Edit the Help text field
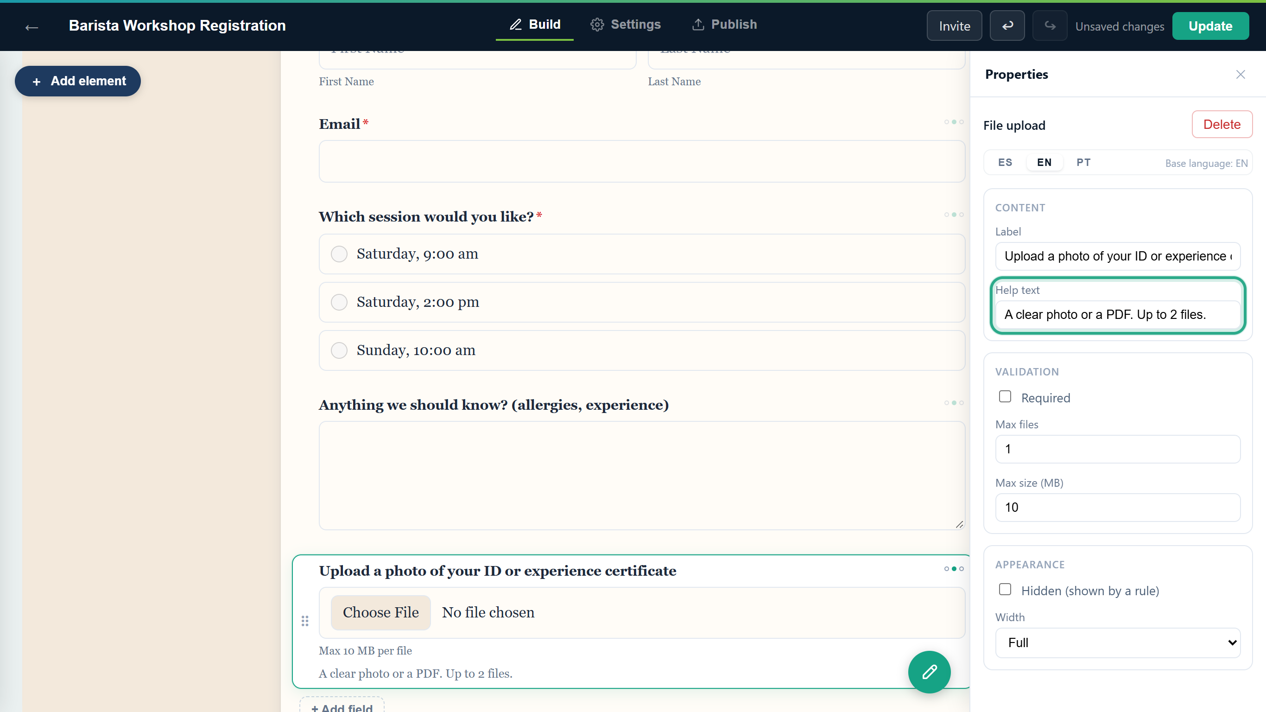Screen dimensions: 1266x712 [1118, 315]
